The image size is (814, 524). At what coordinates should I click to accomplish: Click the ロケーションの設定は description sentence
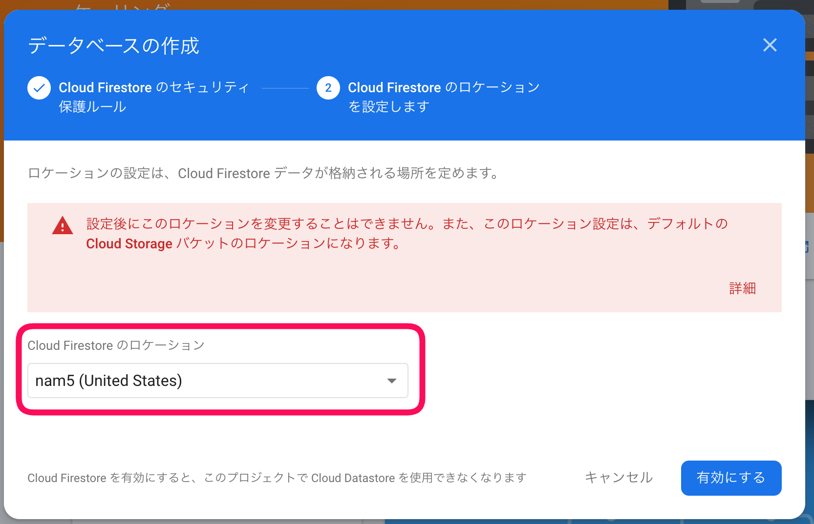click(x=264, y=173)
